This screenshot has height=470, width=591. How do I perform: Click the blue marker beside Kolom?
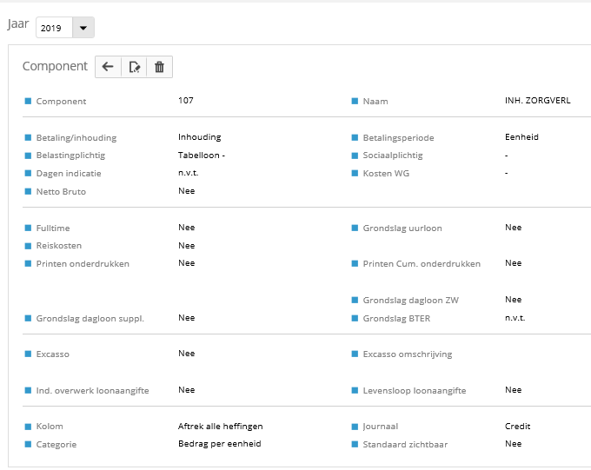point(28,427)
